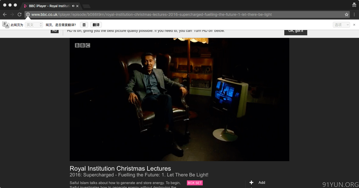Add the programme with the plus Add button
The height and width of the screenshot is (188, 359).
[257, 182]
